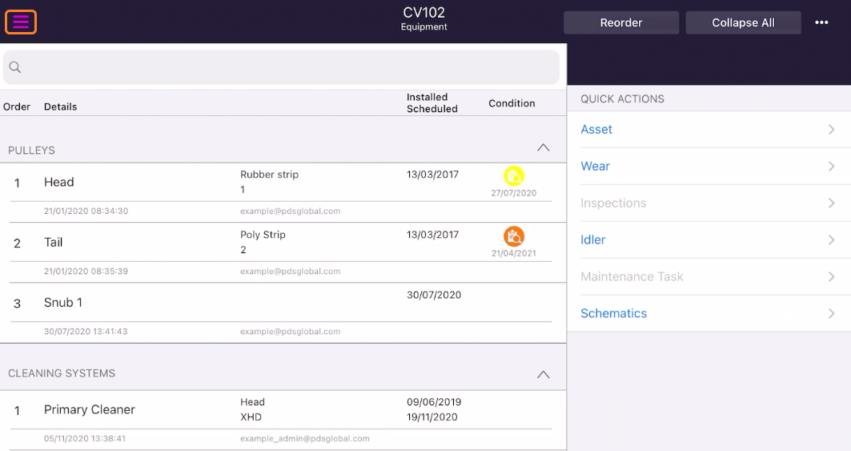Open the Idler quick action
This screenshot has height=451, width=851.
coord(708,240)
